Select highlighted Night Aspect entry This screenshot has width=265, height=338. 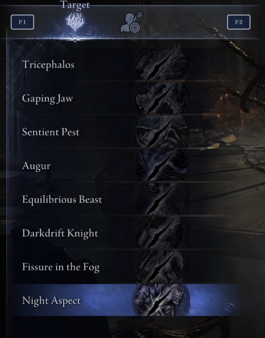(x=125, y=300)
